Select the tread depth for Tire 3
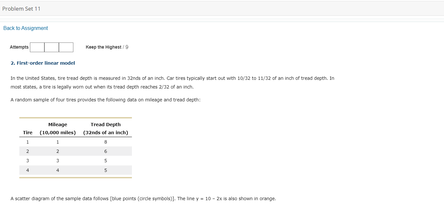Image resolution: width=444 pixels, height=205 pixels. click(x=106, y=160)
